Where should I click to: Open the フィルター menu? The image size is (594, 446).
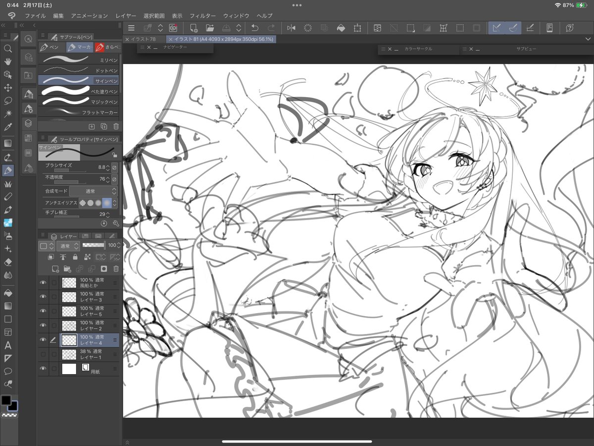tap(203, 16)
